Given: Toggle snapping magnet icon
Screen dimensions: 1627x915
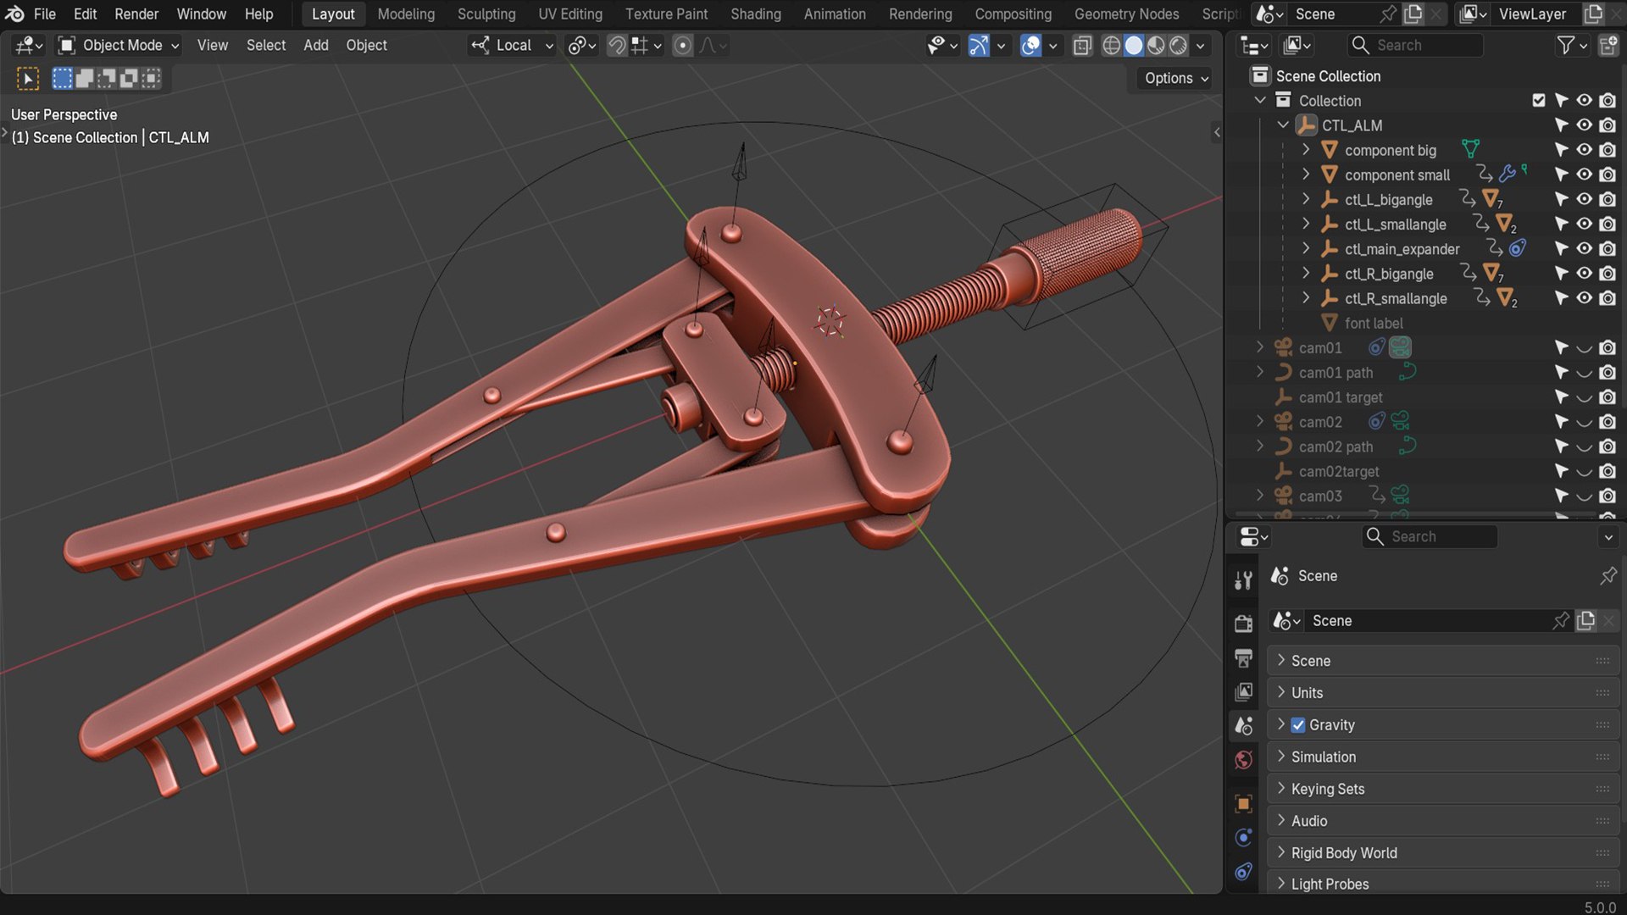Looking at the screenshot, I should point(617,46).
